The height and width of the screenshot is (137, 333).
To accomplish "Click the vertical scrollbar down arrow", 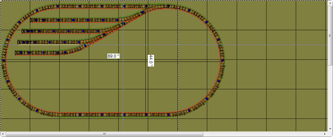I will [330, 129].
